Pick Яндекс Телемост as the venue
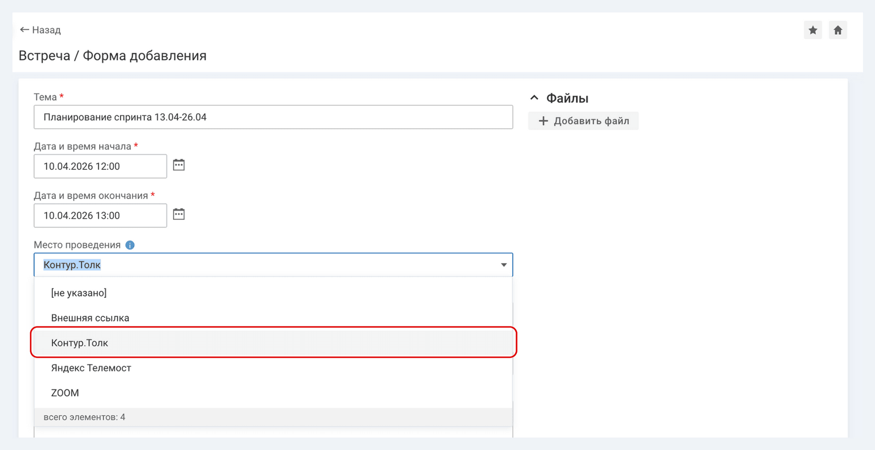The image size is (875, 450). point(91,368)
